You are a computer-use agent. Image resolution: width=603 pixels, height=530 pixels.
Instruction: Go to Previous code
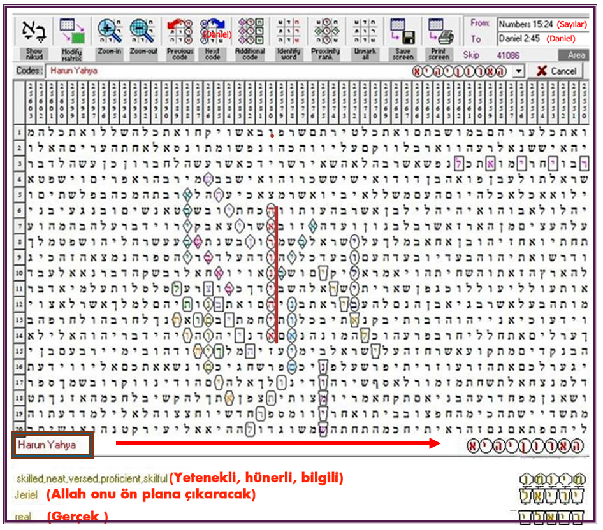tap(180, 38)
